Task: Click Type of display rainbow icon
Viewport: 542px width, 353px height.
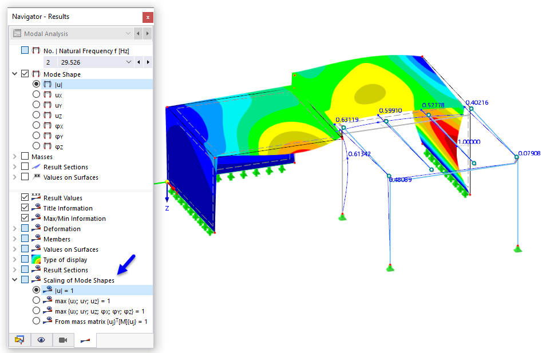Action: pos(36,259)
